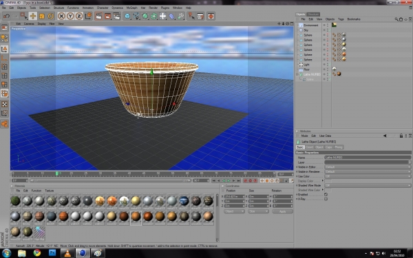
Task: Toggle the green enable check for Sky
Action: pyautogui.click(x=330, y=30)
